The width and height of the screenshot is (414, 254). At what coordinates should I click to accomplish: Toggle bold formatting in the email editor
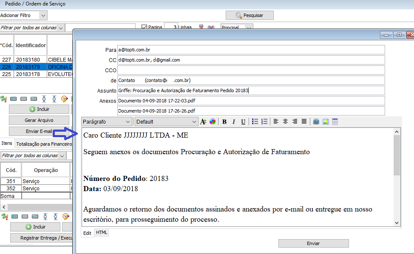tap(224, 121)
